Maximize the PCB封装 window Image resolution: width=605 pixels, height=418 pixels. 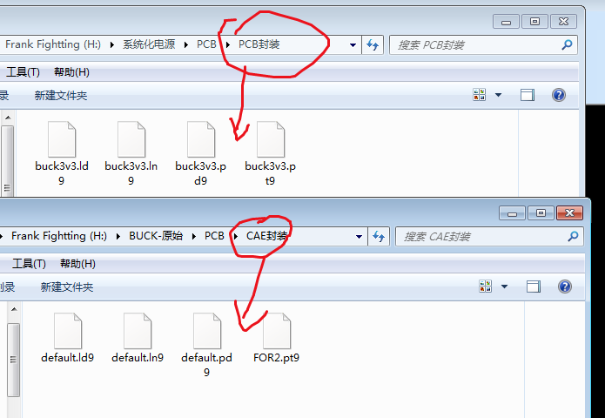point(534,22)
